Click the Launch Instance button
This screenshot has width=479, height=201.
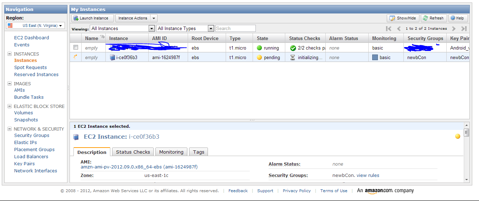(92, 18)
